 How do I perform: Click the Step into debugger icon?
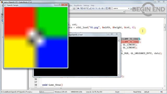(87, 8)
